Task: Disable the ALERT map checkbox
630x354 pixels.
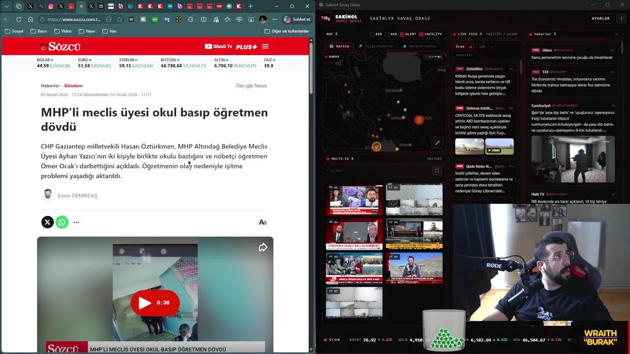Action: pos(402,34)
